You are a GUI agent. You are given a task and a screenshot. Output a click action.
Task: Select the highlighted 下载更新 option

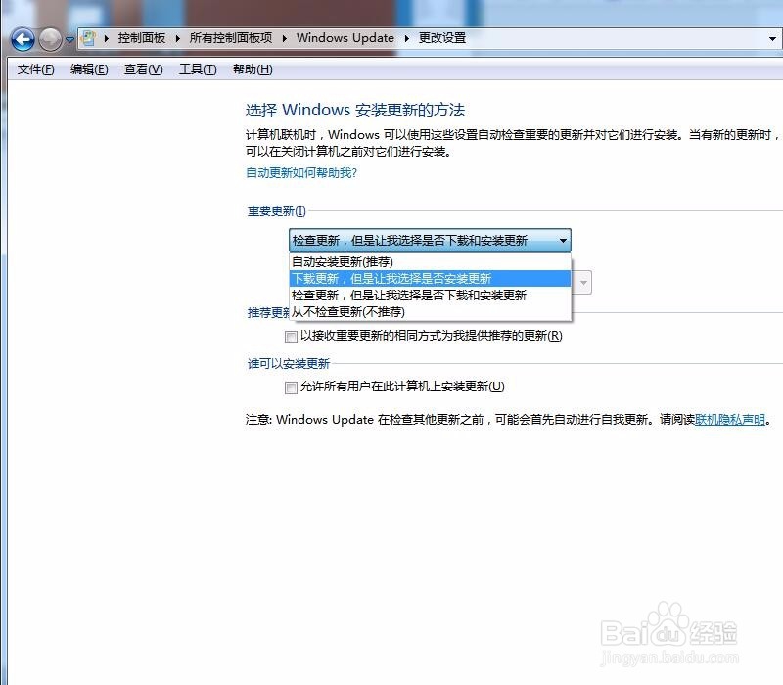pyautogui.click(x=391, y=278)
